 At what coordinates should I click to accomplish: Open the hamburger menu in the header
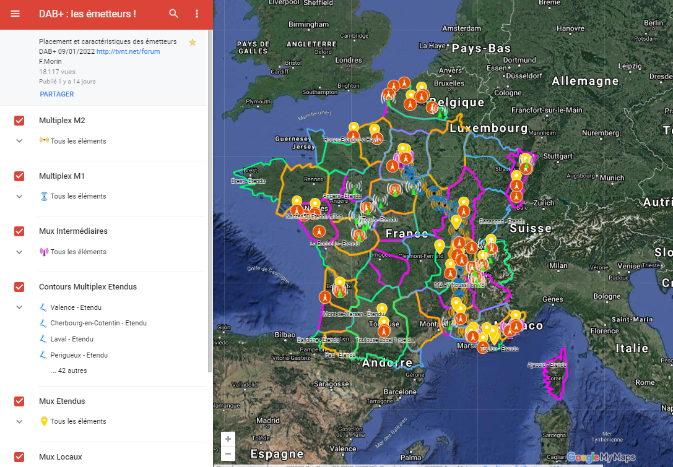(x=15, y=14)
